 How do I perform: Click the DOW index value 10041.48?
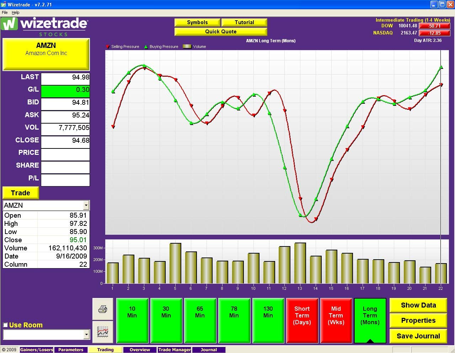[408, 26]
